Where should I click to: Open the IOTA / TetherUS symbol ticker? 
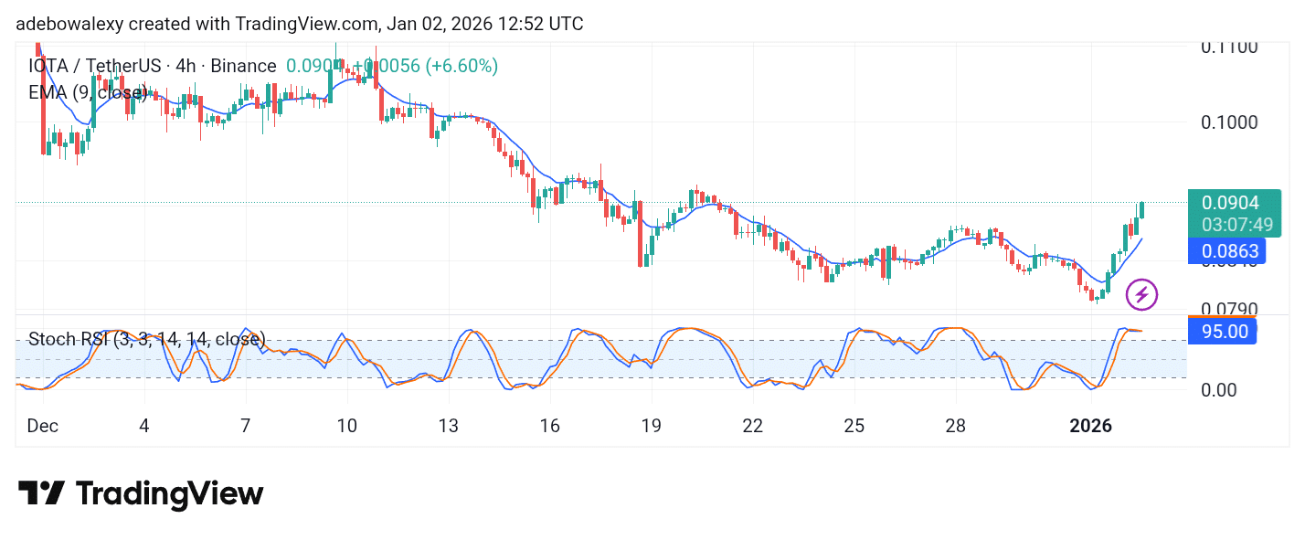click(x=95, y=65)
